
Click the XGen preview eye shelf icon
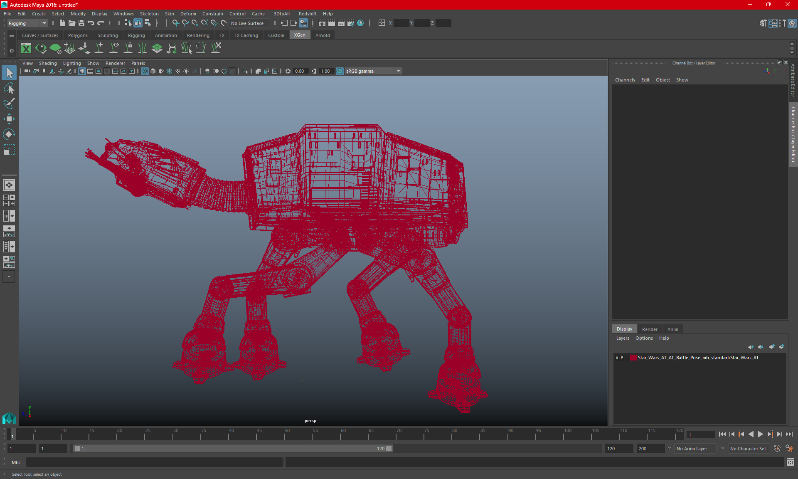point(41,49)
